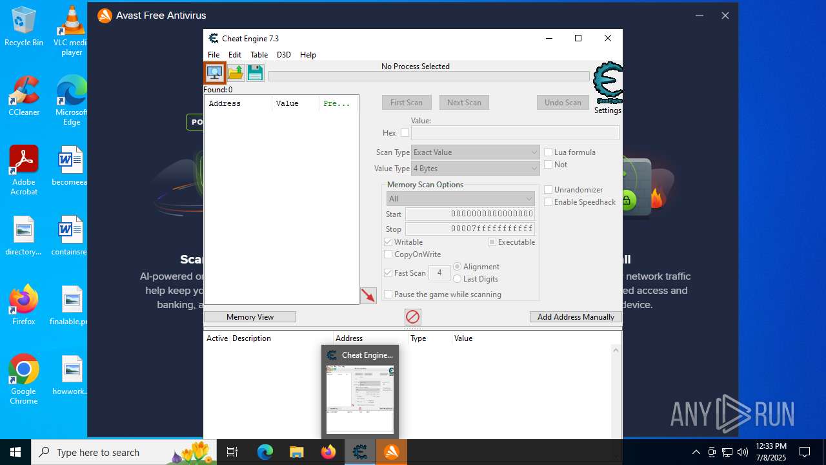Click Cheat Engine taskbar icon
The image size is (826, 465).
[360, 452]
